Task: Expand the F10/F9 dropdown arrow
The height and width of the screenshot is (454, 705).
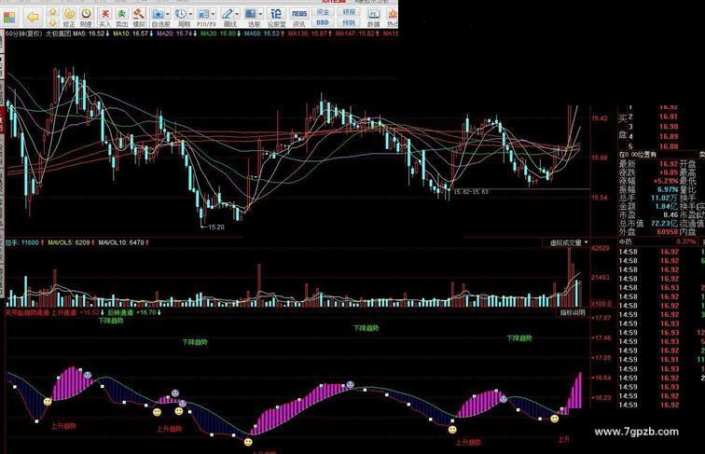Action: tap(214, 14)
